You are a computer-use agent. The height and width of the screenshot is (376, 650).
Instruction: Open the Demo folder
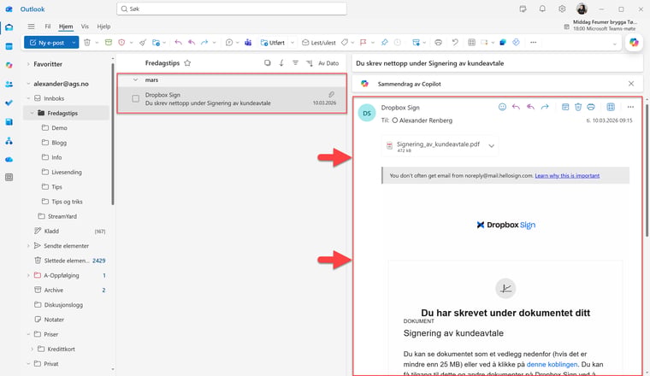[x=59, y=128]
